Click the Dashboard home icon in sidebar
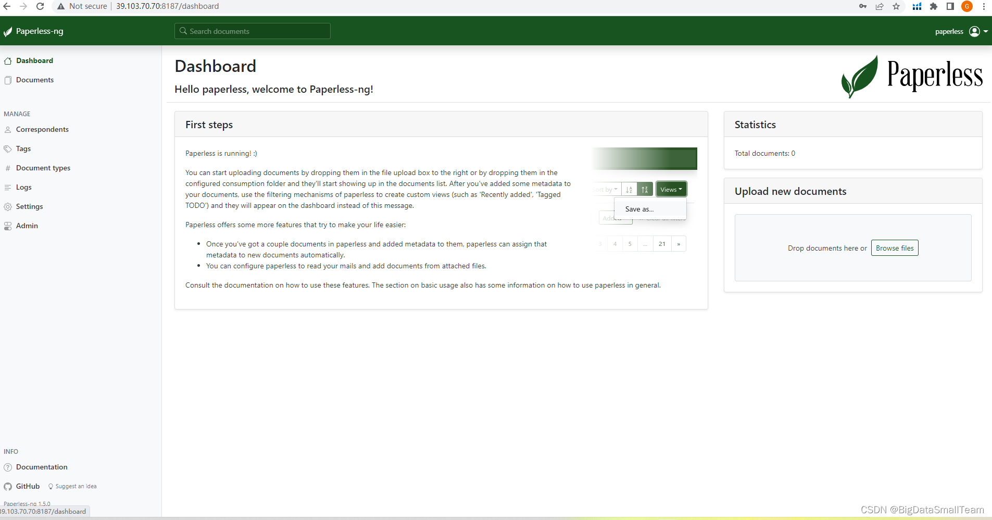 [8, 61]
